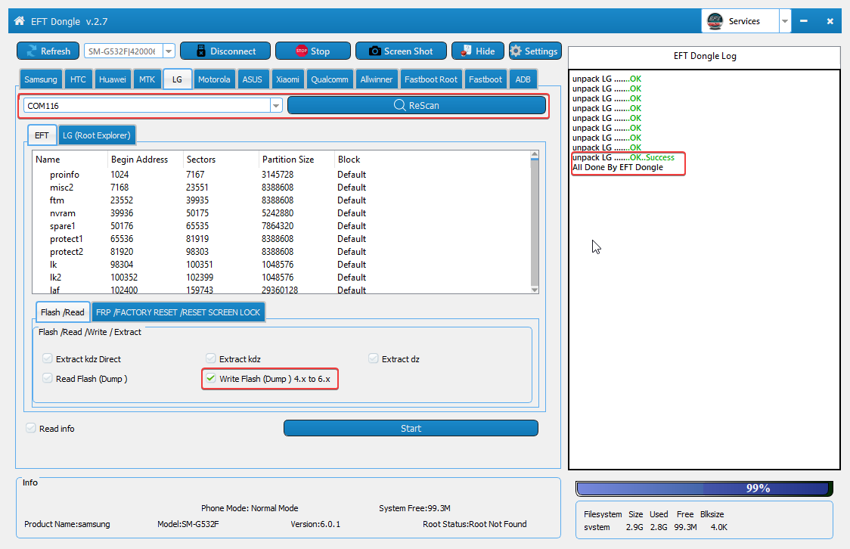
Task: Click the Hide icon button
Action: [465, 51]
